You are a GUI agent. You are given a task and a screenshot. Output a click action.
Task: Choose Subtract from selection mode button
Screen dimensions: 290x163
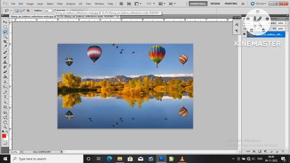click(x=24, y=10)
